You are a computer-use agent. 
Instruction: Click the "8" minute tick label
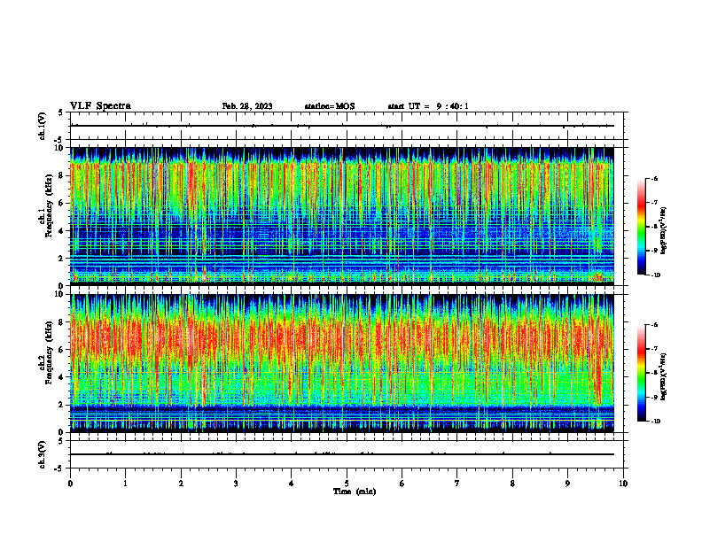click(512, 484)
